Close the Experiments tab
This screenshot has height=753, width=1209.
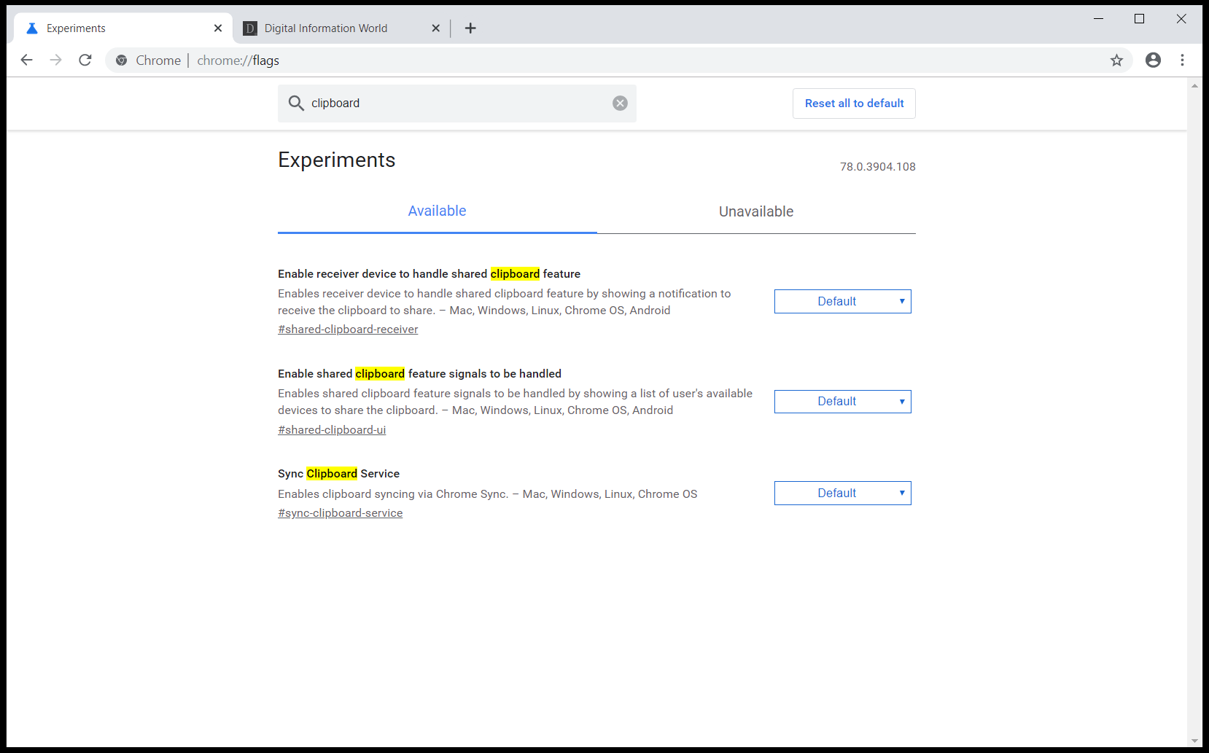coord(218,28)
